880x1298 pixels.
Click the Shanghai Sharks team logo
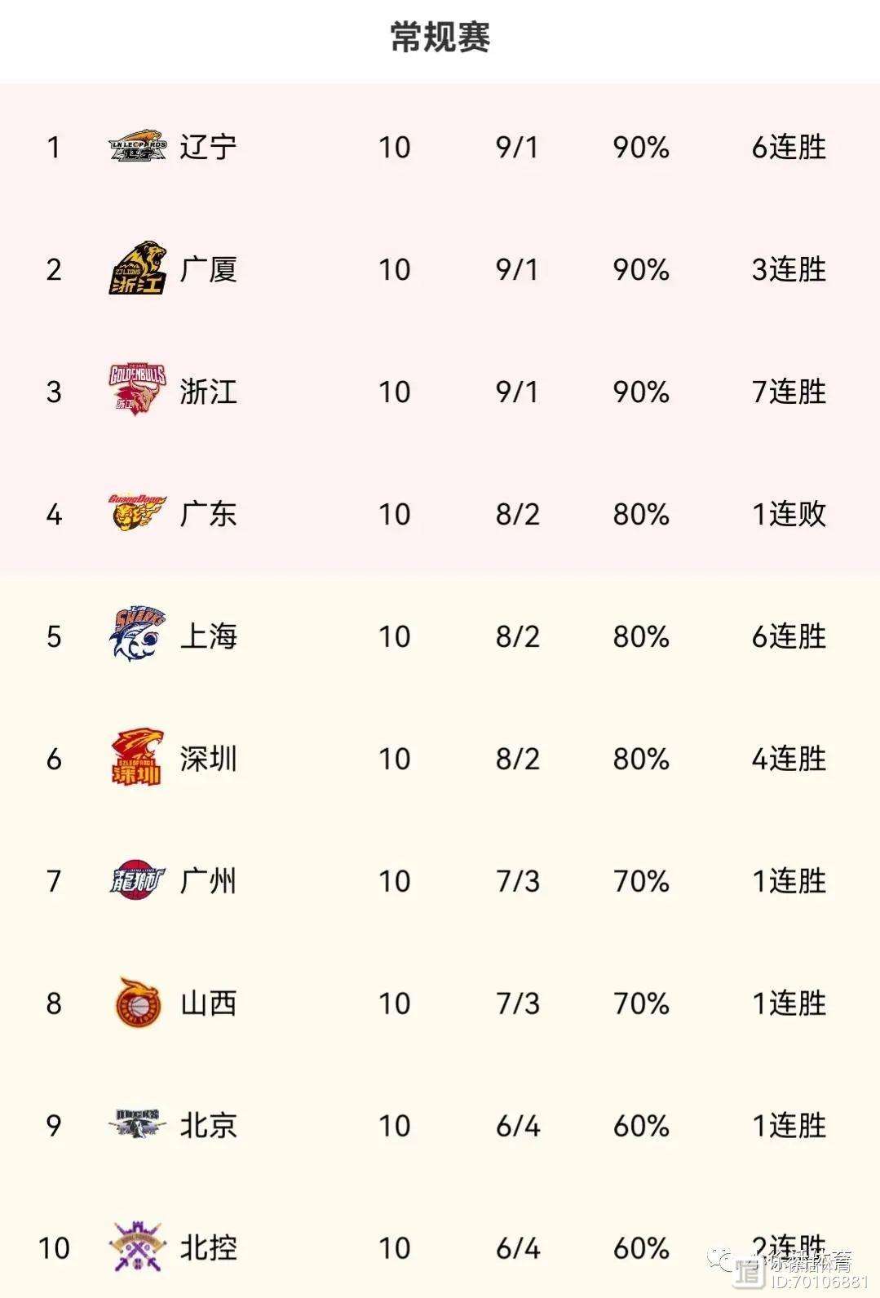pyautogui.click(x=138, y=635)
